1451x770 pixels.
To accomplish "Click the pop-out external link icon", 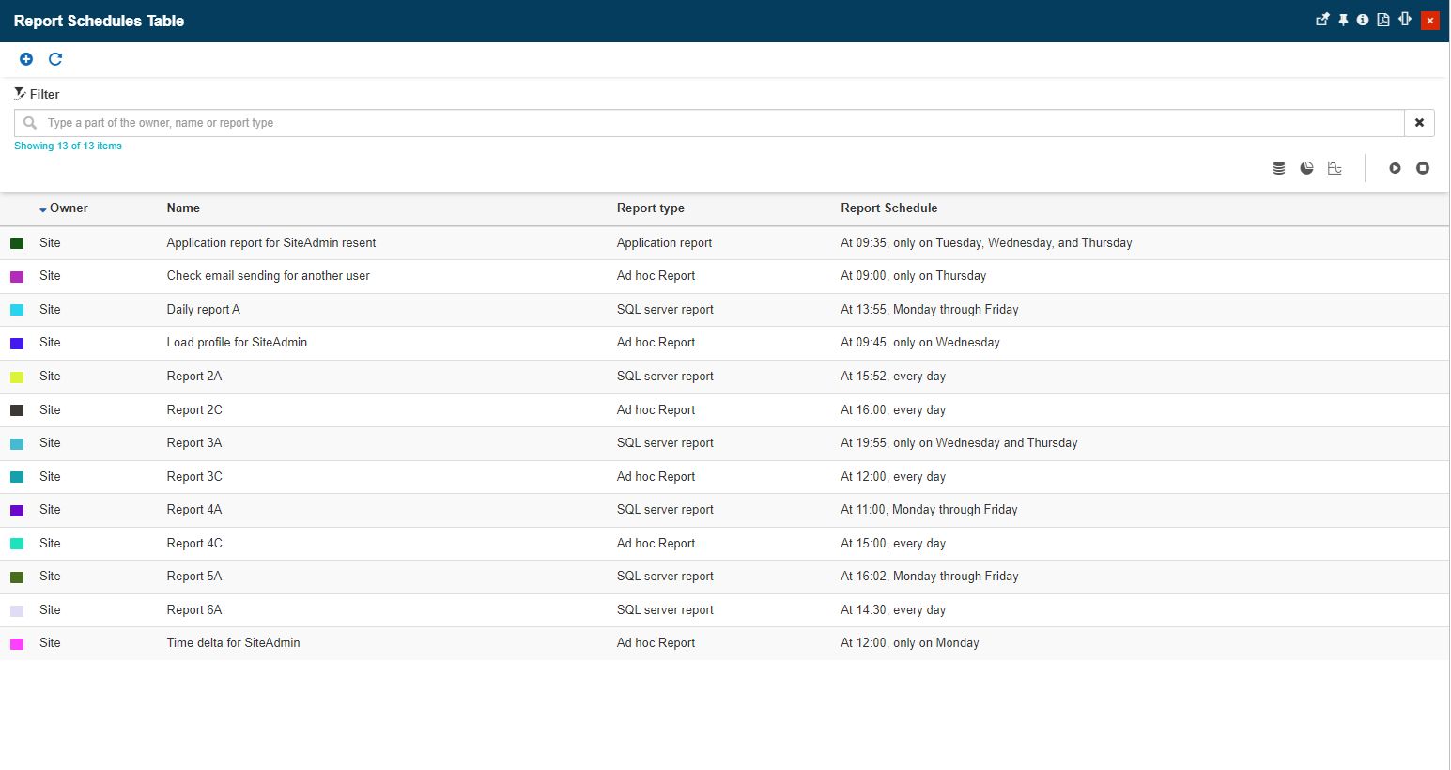I will 1322,20.
